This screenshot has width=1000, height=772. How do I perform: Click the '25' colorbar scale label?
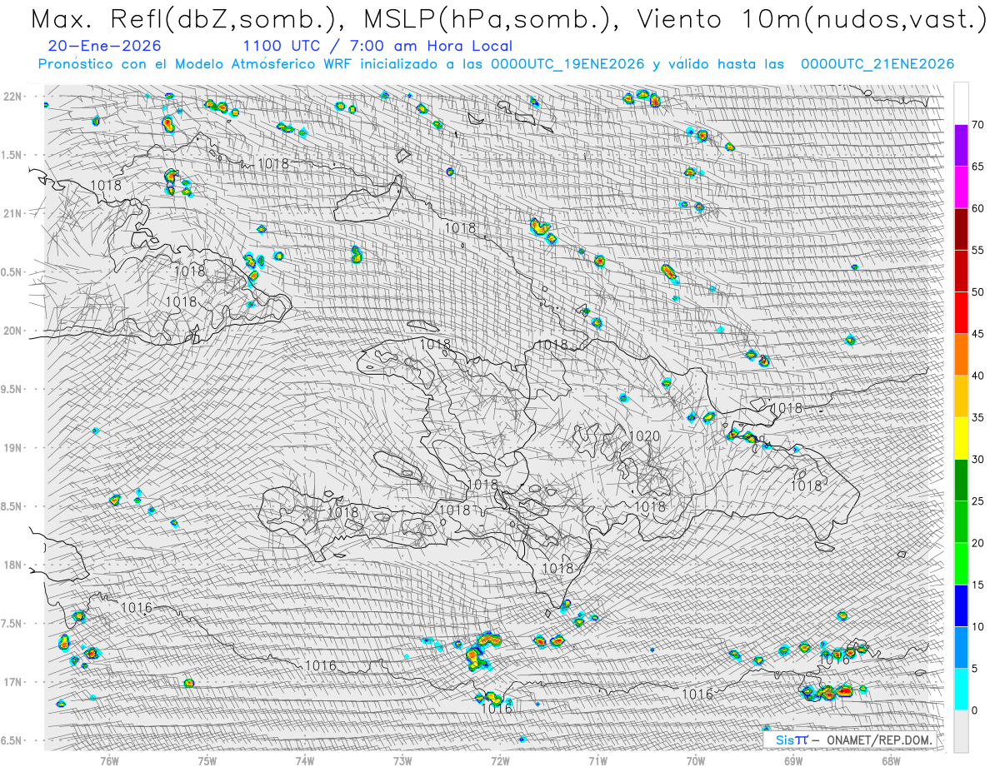[x=978, y=501]
